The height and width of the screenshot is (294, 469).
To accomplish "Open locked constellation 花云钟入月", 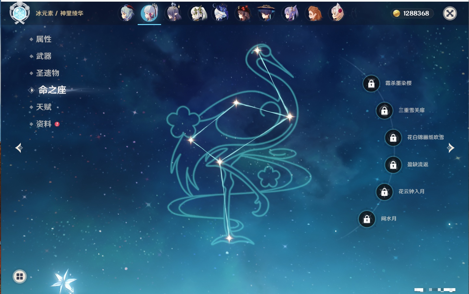I will 385,192.
